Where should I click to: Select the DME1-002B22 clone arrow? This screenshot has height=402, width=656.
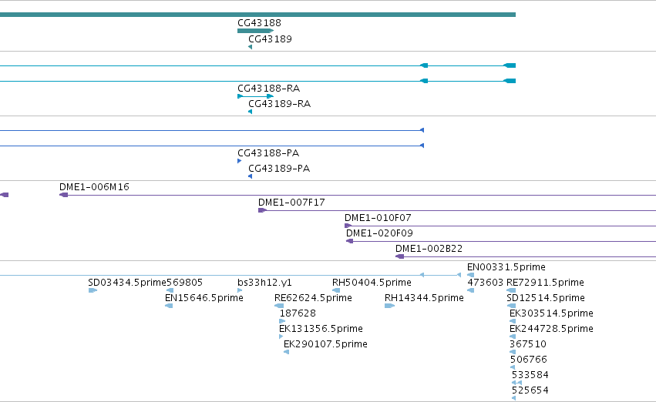(400, 256)
